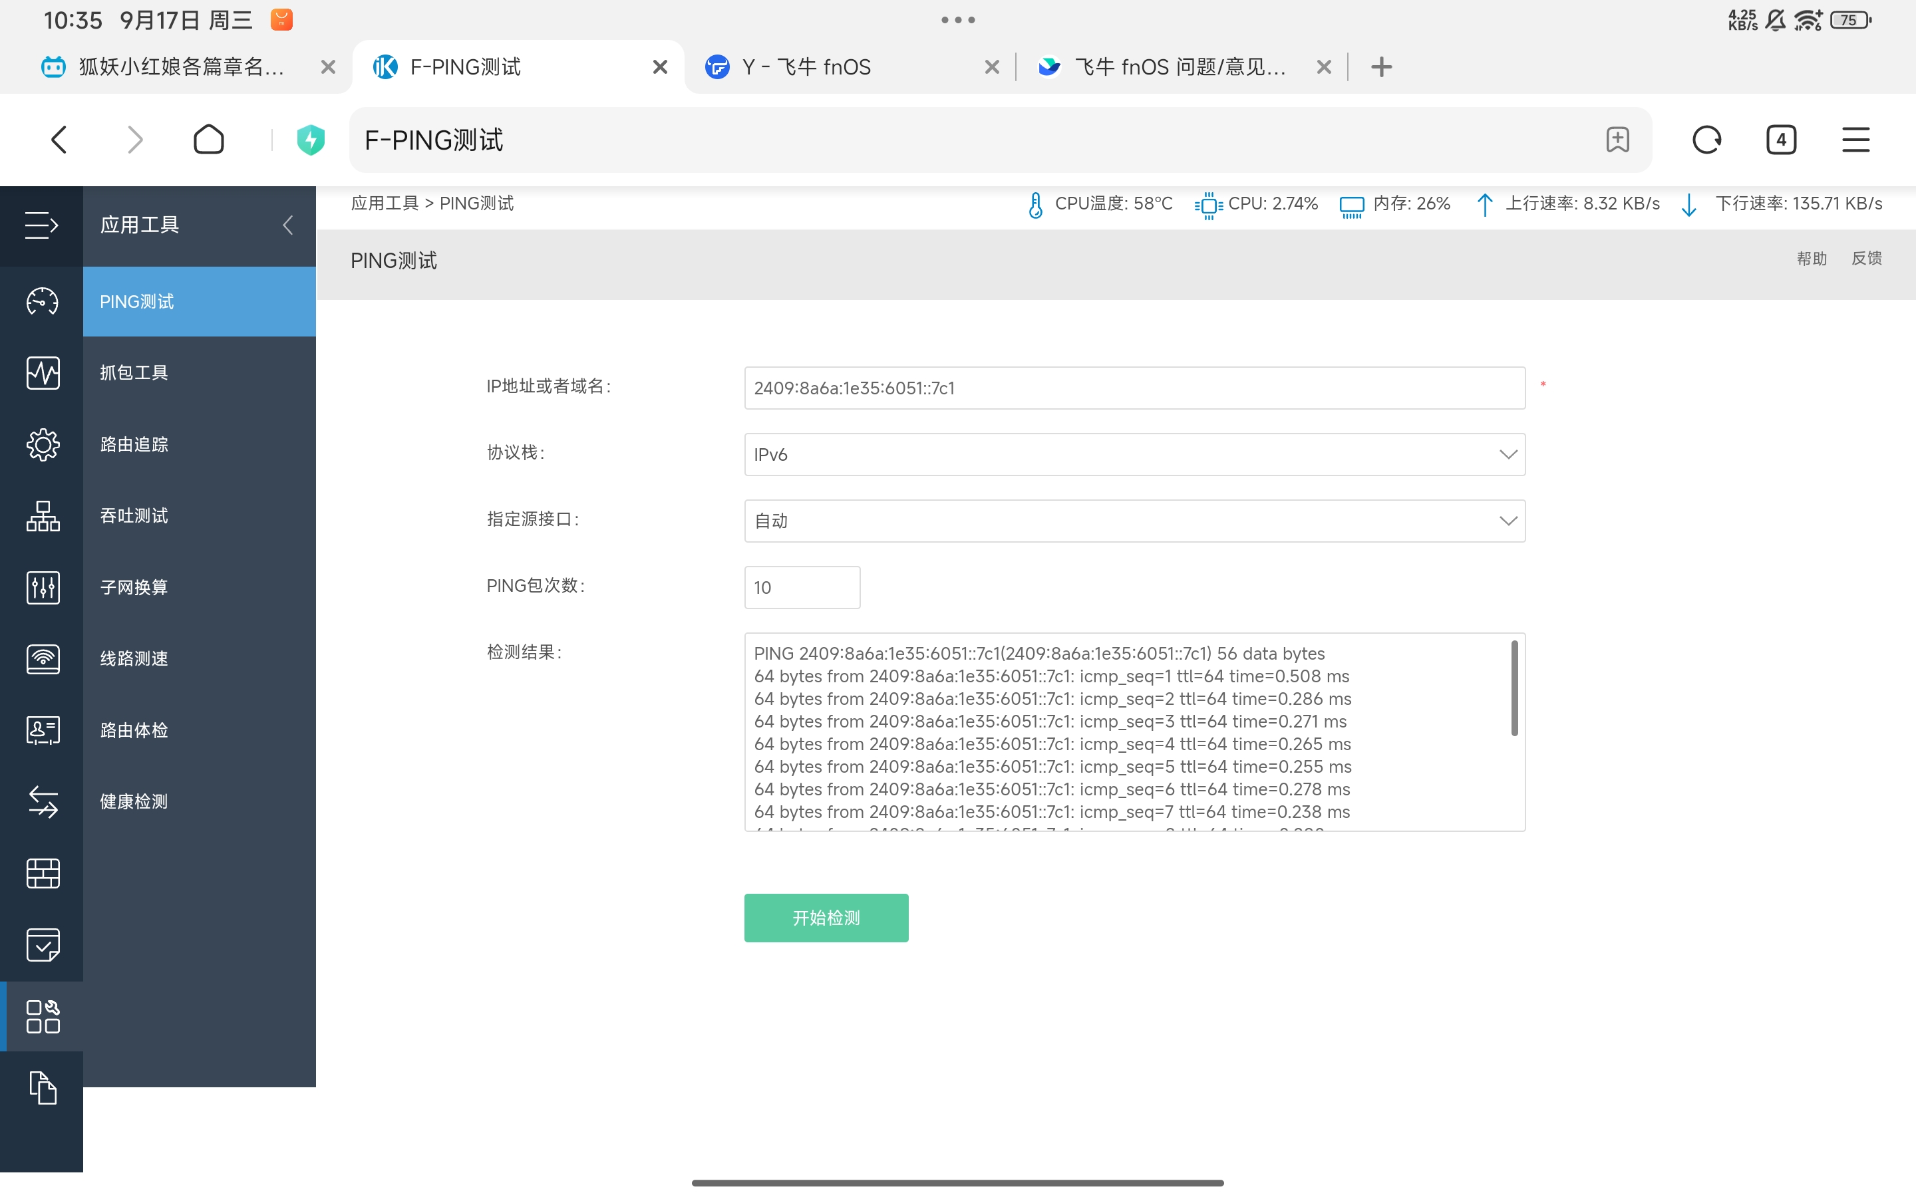
Task: Expand the 指定源接口 自动 dropdown
Action: pos(1134,521)
